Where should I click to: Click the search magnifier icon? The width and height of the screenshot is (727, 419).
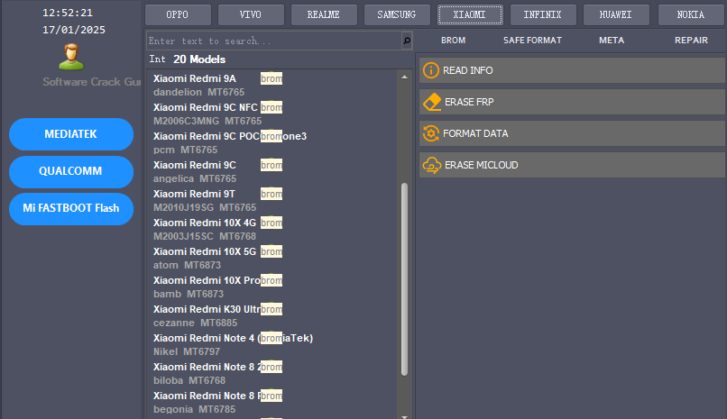pyautogui.click(x=407, y=41)
